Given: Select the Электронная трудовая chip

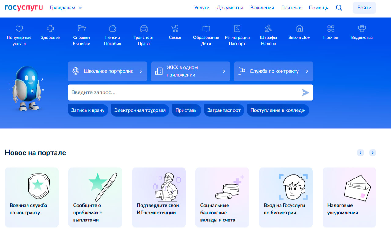Looking at the screenshot, I should tap(140, 110).
